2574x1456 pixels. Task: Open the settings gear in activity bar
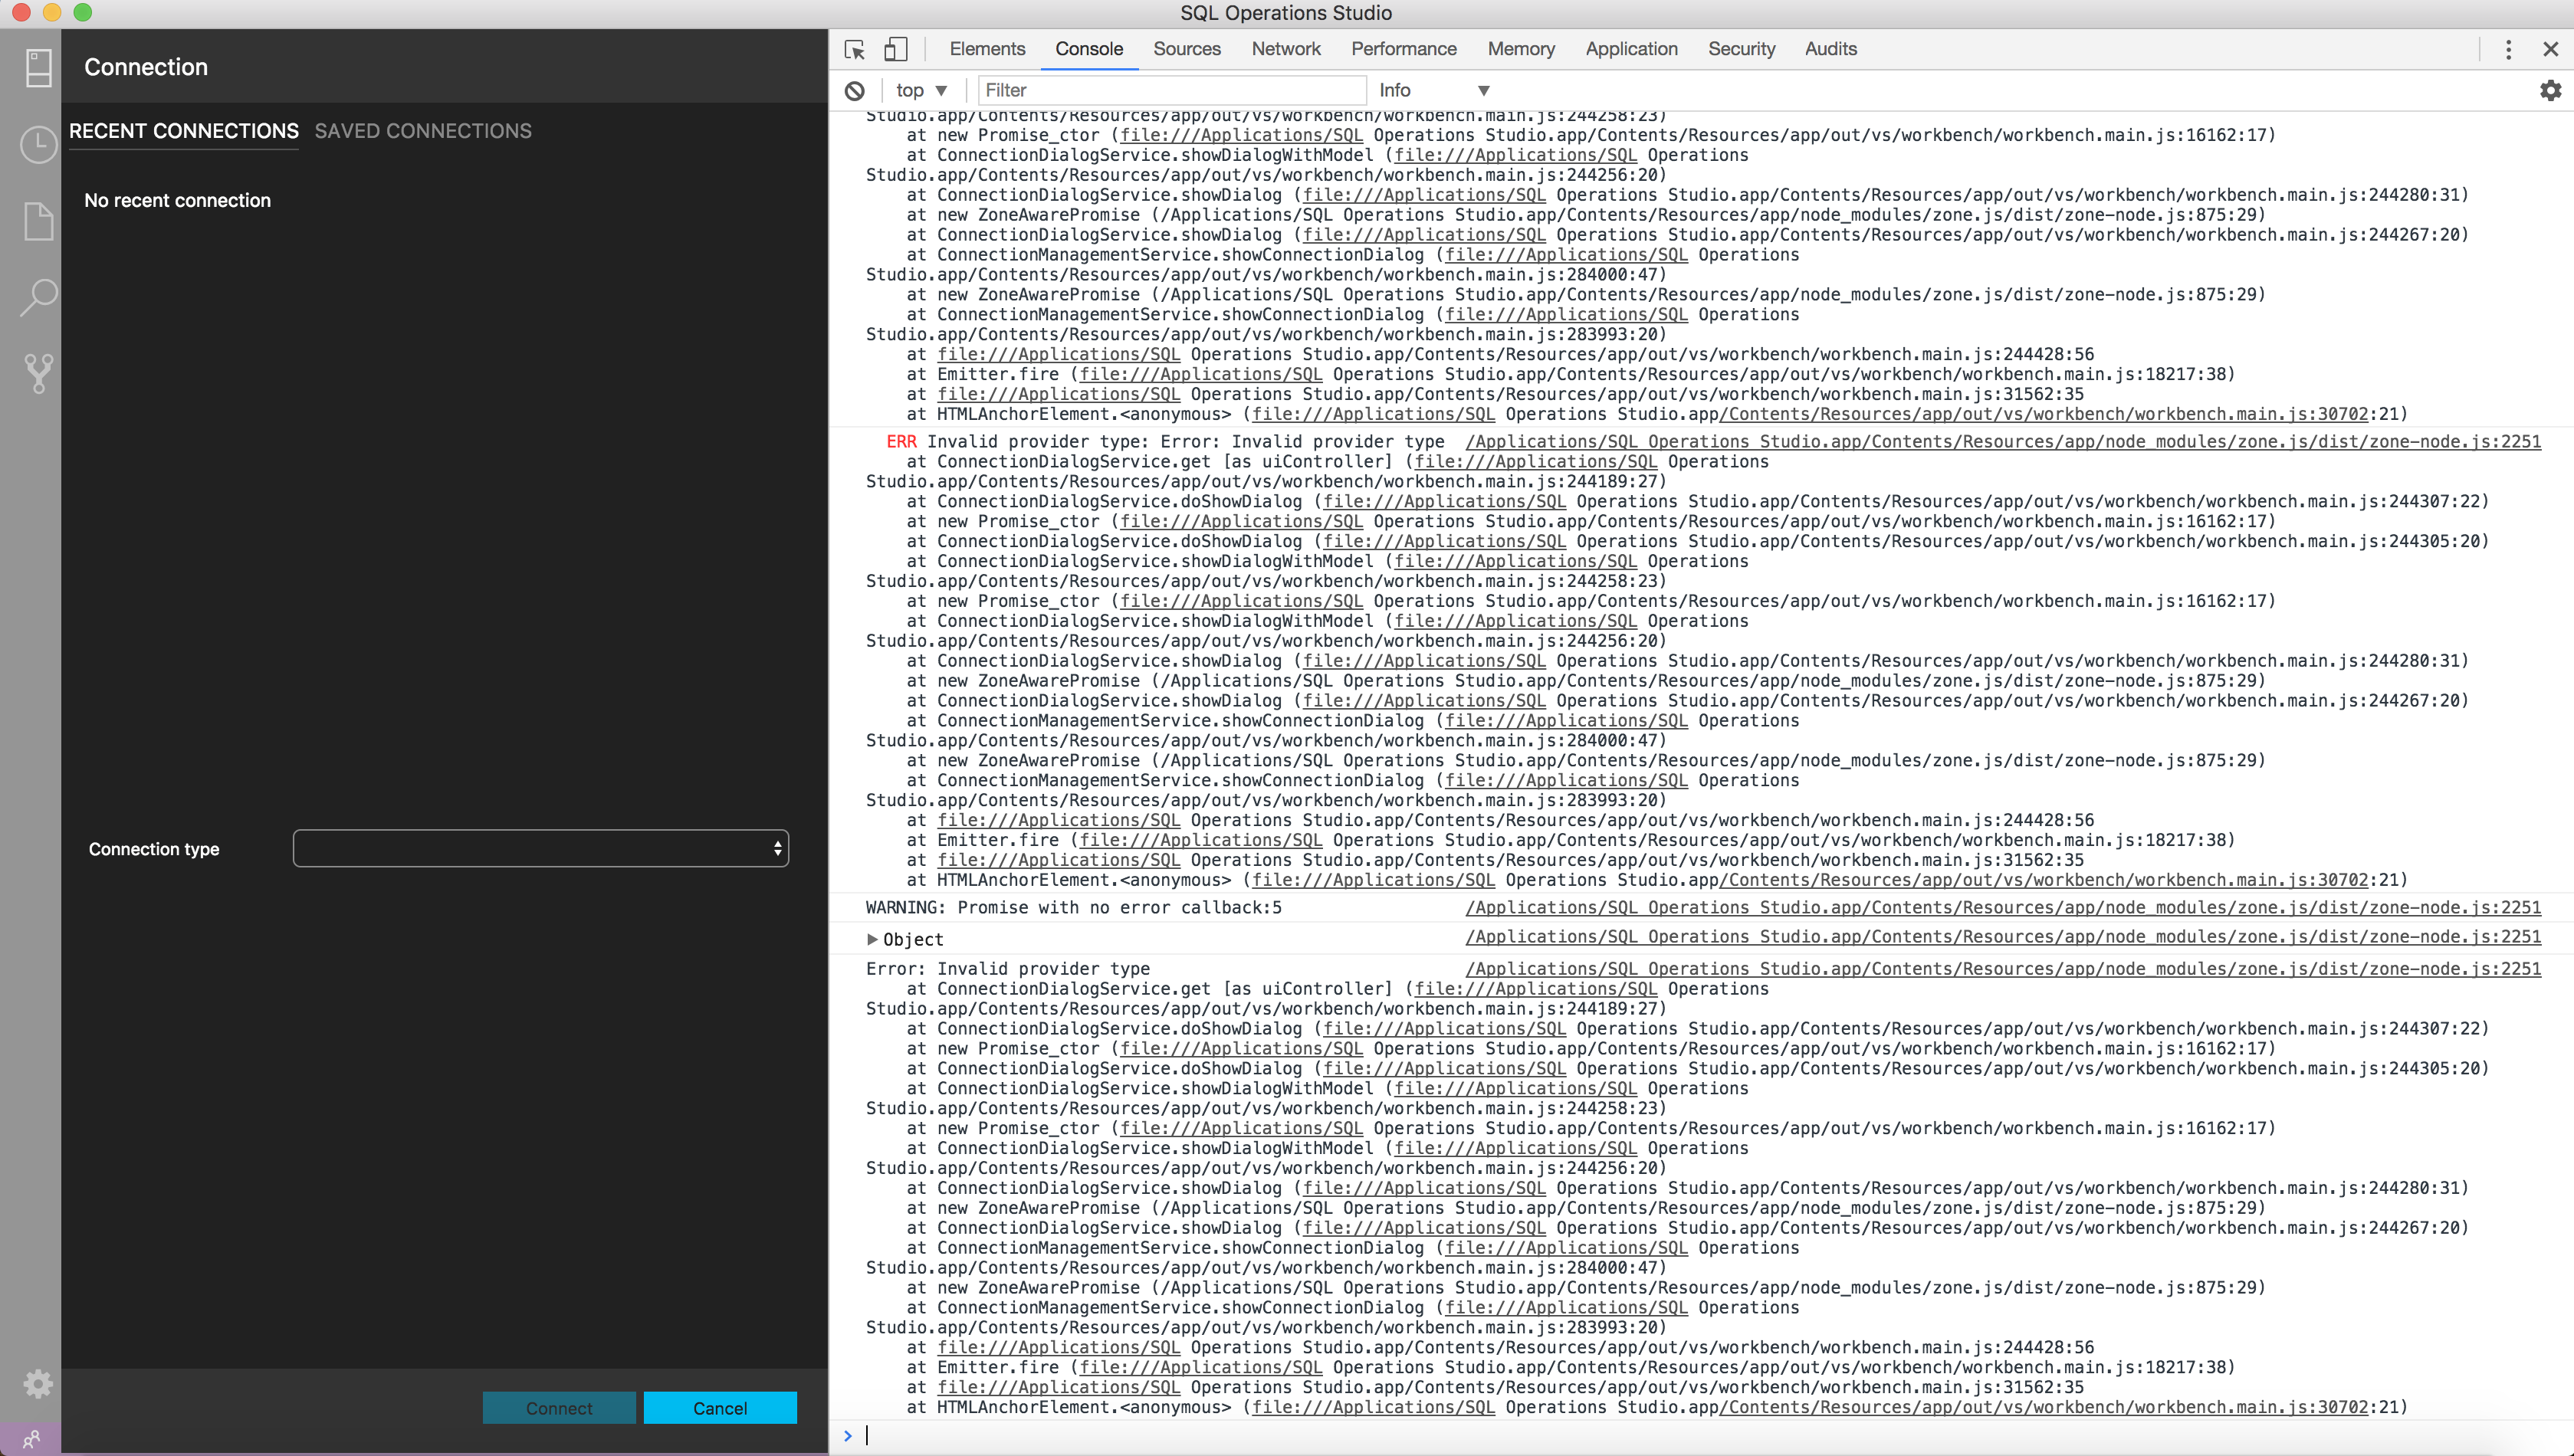[x=38, y=1384]
